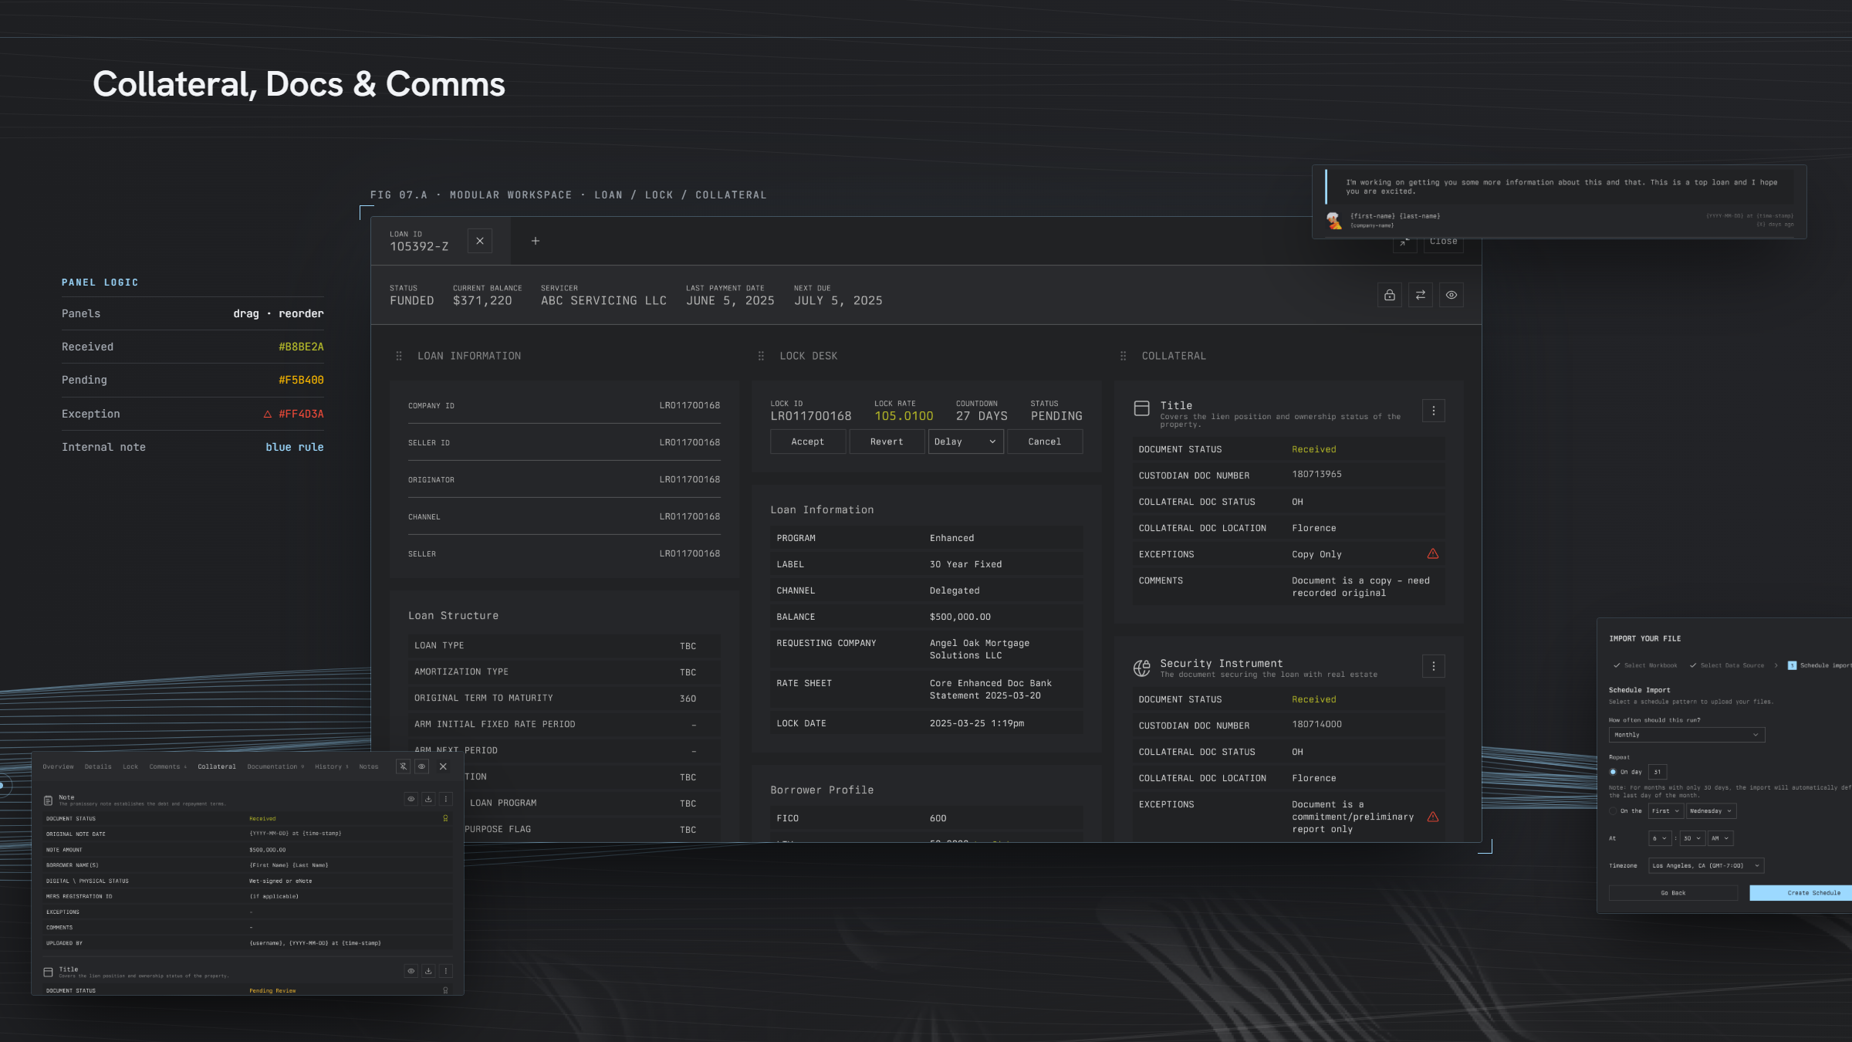Open the First ordinal dropdown
This screenshot has width=1852, height=1042.
(x=1665, y=810)
